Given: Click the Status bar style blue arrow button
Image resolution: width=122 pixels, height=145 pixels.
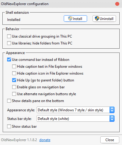Looking at the screenshot, I should click(x=112, y=118).
